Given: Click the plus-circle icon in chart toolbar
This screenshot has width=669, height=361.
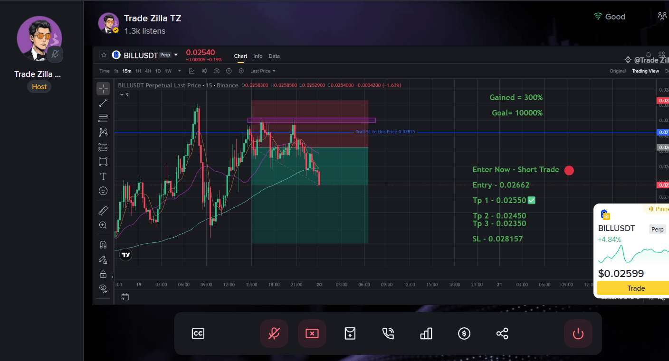Looking at the screenshot, I should coord(229,71).
